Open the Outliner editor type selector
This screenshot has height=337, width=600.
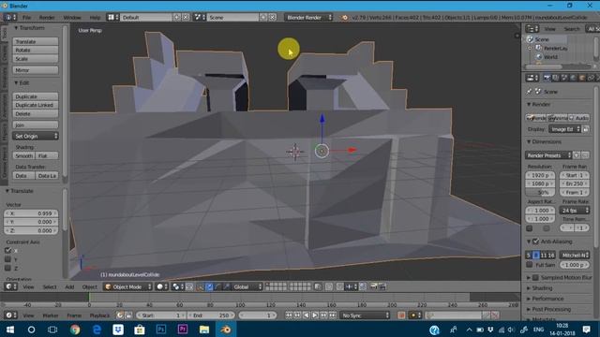pyautogui.click(x=532, y=29)
